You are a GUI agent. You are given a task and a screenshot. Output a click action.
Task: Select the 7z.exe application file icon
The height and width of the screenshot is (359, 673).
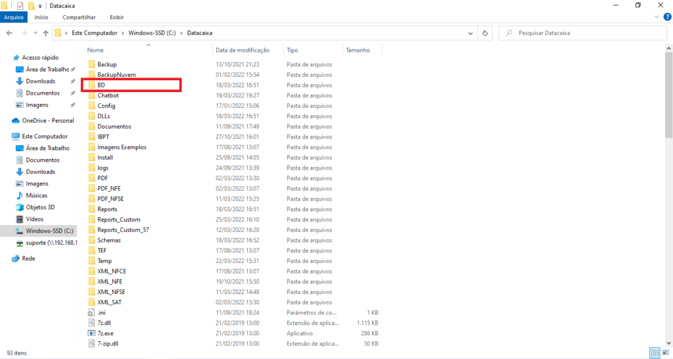coord(91,333)
